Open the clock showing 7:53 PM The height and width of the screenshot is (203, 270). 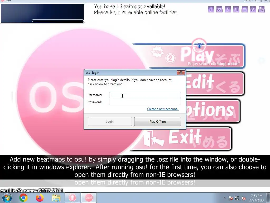(x=257, y=198)
